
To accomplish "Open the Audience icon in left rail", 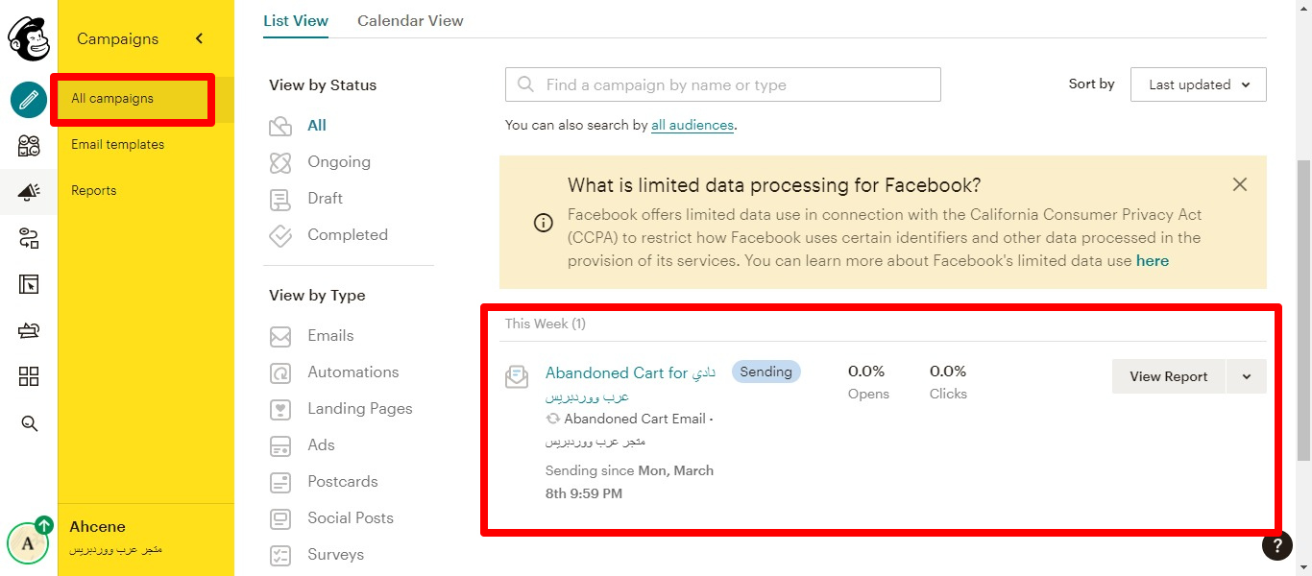I will click(x=29, y=146).
